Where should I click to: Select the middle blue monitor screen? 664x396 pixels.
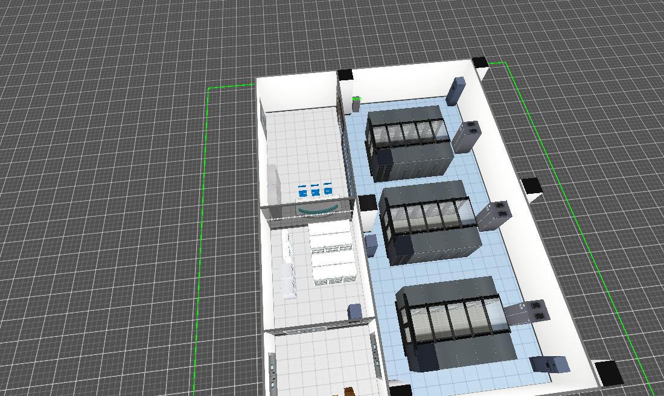click(x=315, y=191)
